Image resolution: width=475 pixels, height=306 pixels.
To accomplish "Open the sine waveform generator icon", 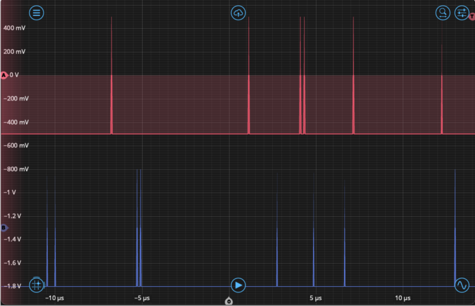I will click(461, 285).
